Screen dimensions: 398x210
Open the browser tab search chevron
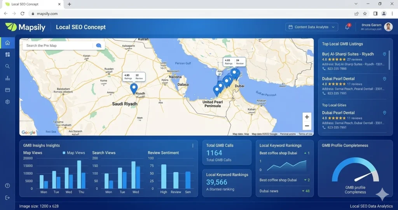356,4
